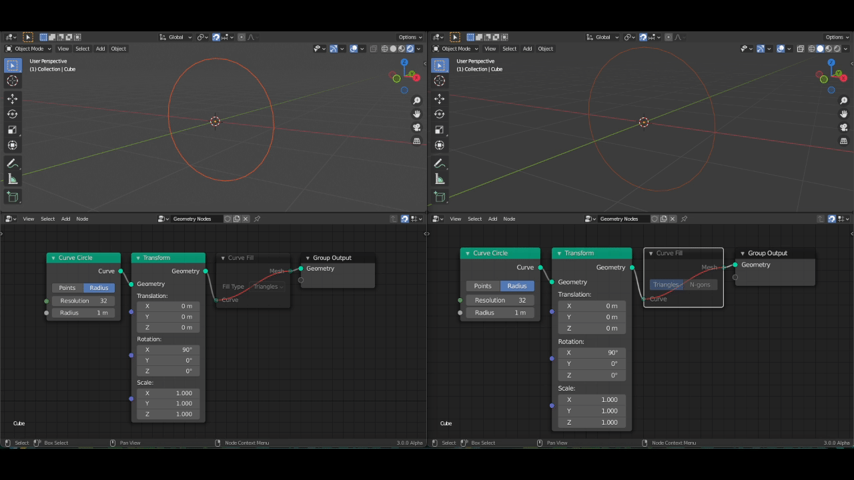Toggle camera view icon in left viewport
This screenshot has width=854, height=480.
[417, 127]
